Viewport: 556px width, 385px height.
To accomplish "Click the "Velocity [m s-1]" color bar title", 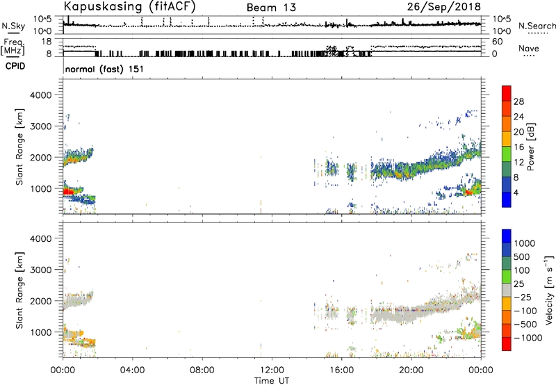I will [x=549, y=290].
